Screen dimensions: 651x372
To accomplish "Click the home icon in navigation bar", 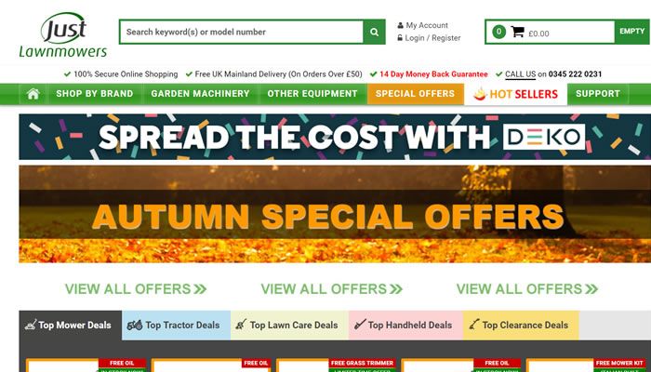I will [33, 94].
